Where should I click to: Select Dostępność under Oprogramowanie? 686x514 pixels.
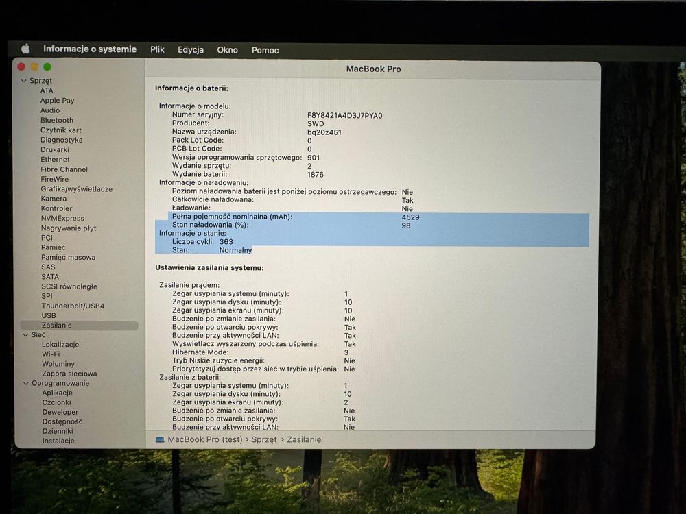point(62,421)
